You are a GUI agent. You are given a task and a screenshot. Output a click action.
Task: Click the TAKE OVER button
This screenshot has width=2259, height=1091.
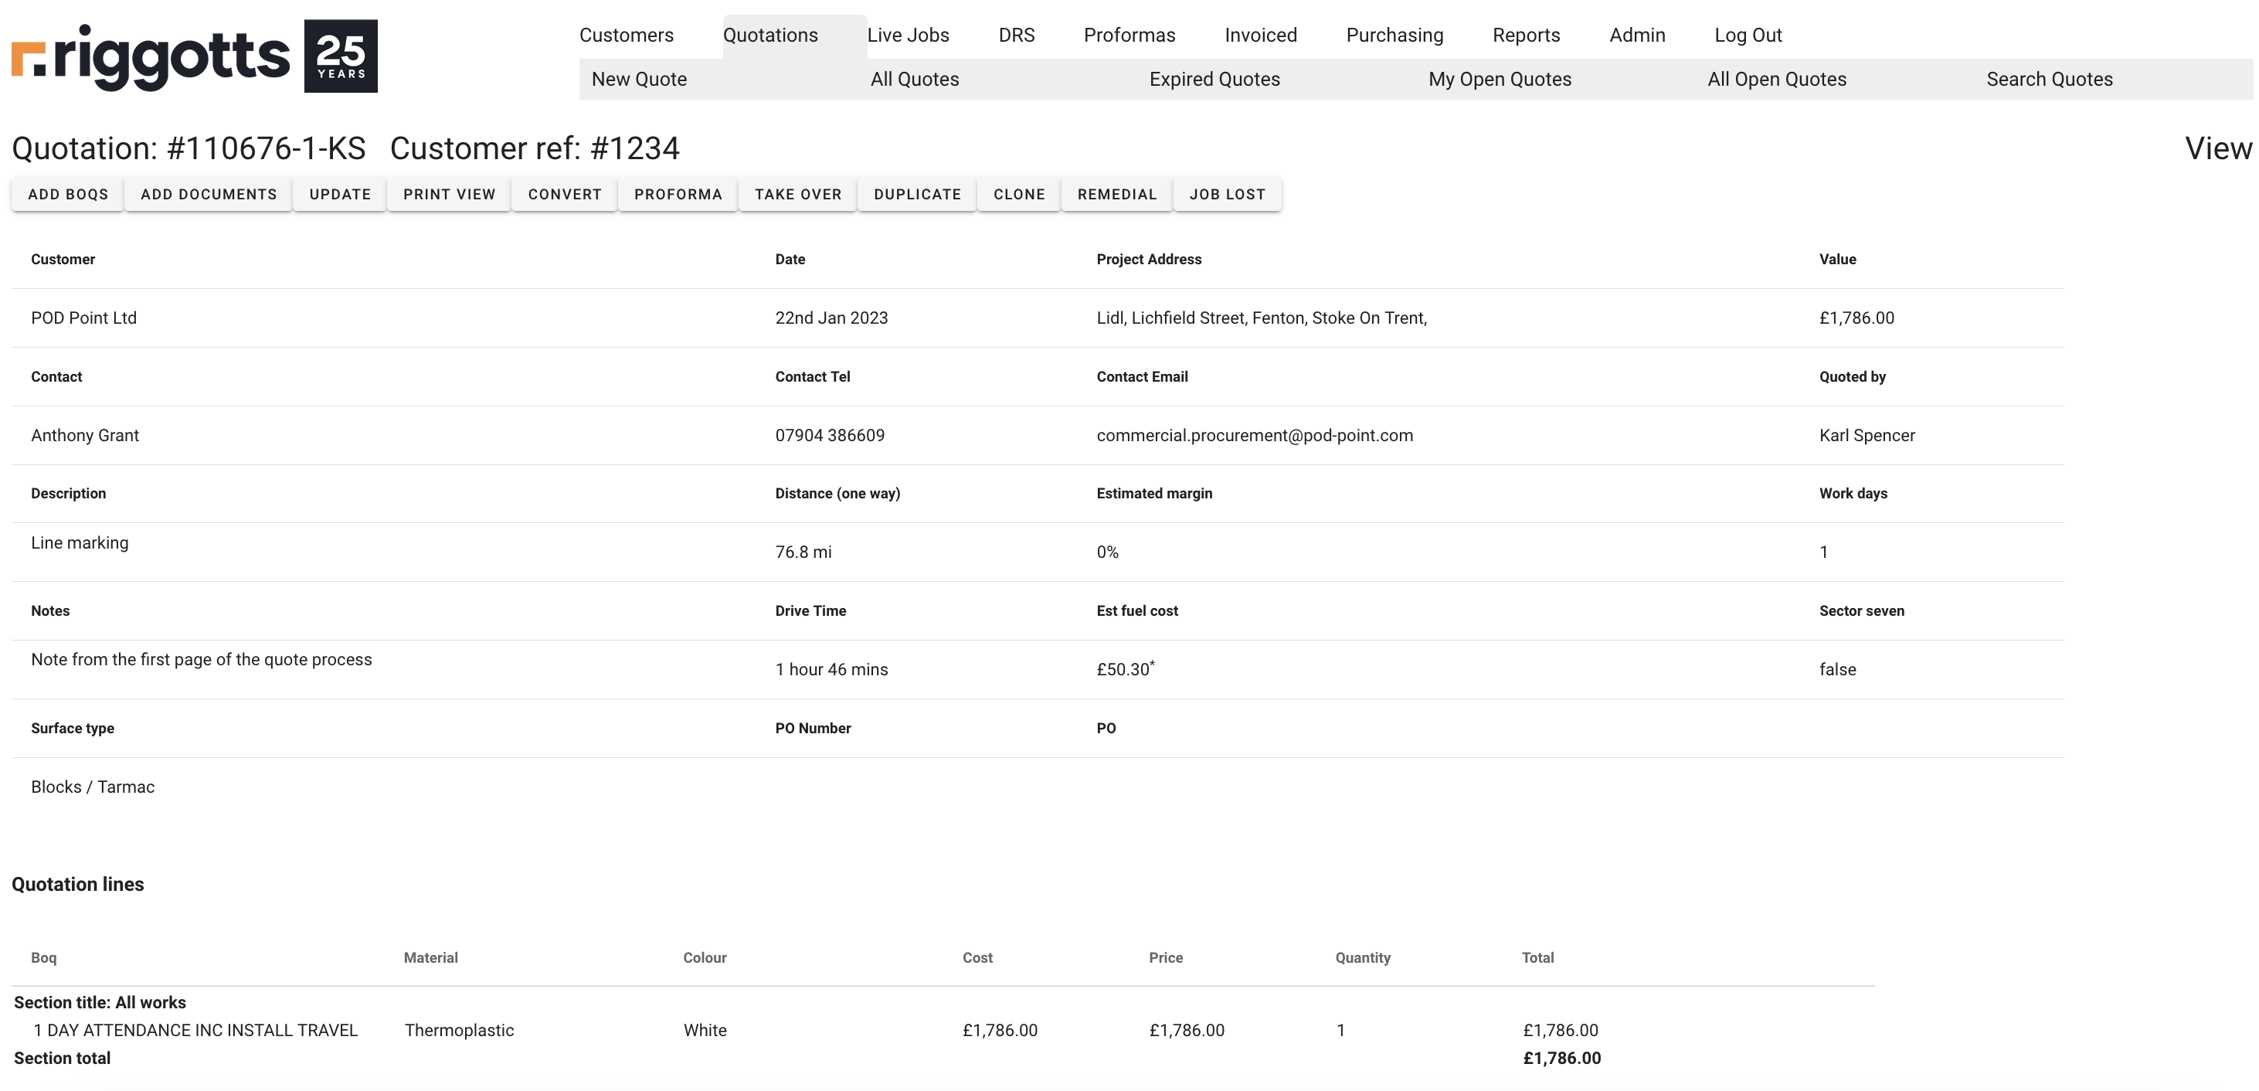798,194
